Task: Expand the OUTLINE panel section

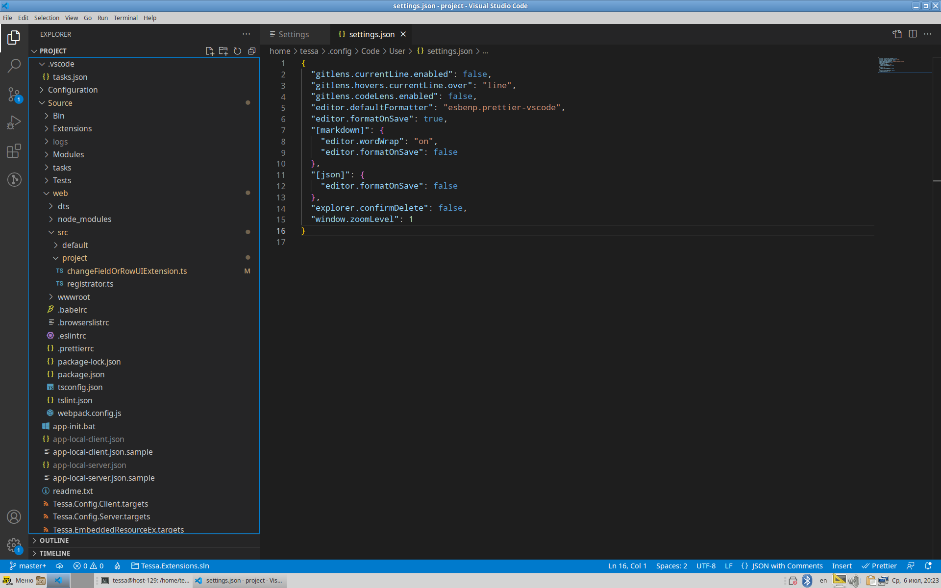Action: click(54, 540)
